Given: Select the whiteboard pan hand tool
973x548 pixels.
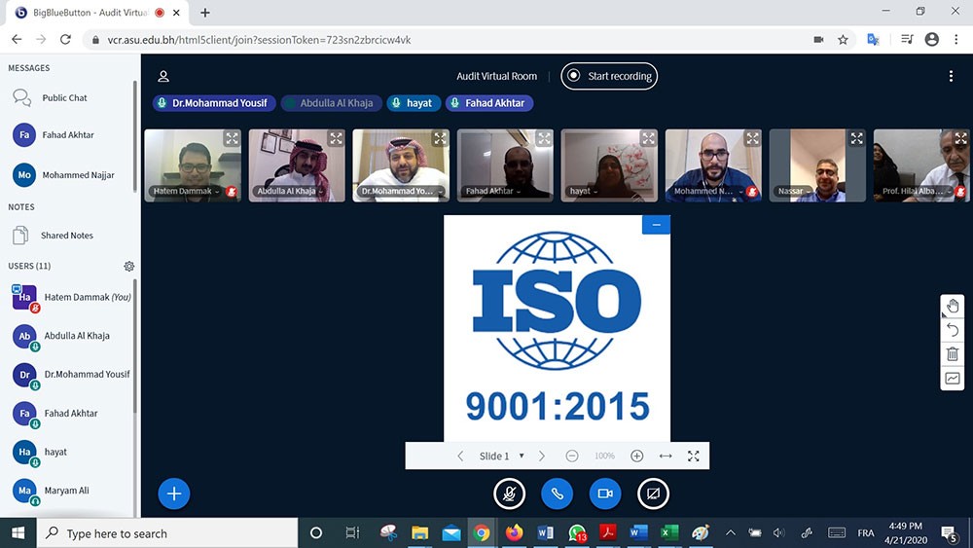Looking at the screenshot, I should [953, 306].
